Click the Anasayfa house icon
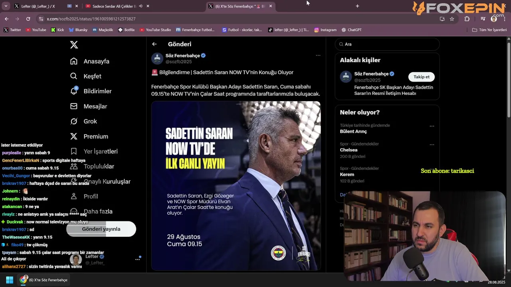The image size is (511, 287). coord(74,61)
